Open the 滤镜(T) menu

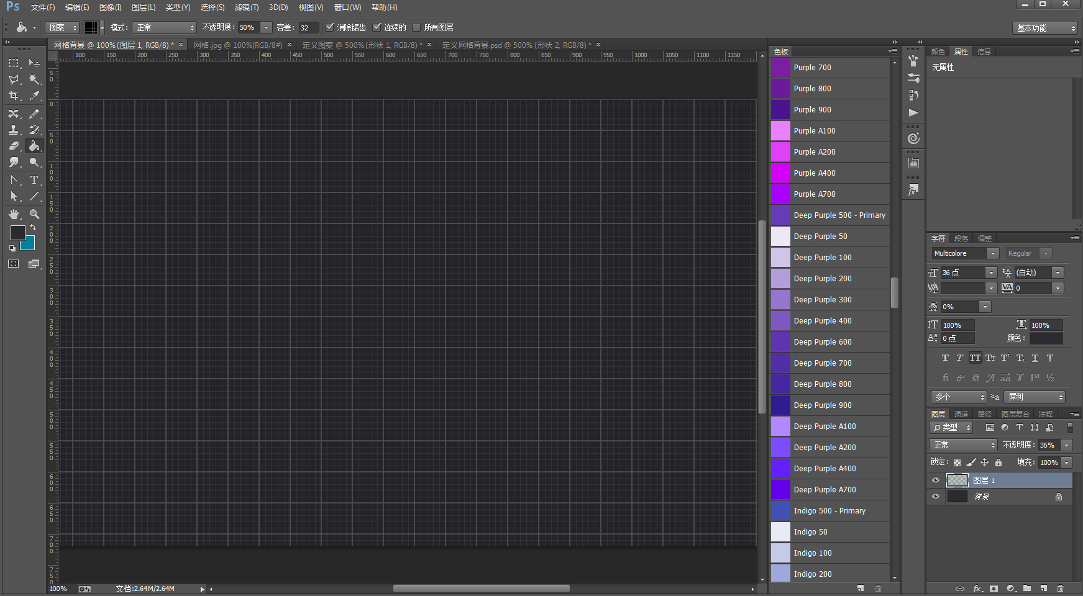[247, 7]
